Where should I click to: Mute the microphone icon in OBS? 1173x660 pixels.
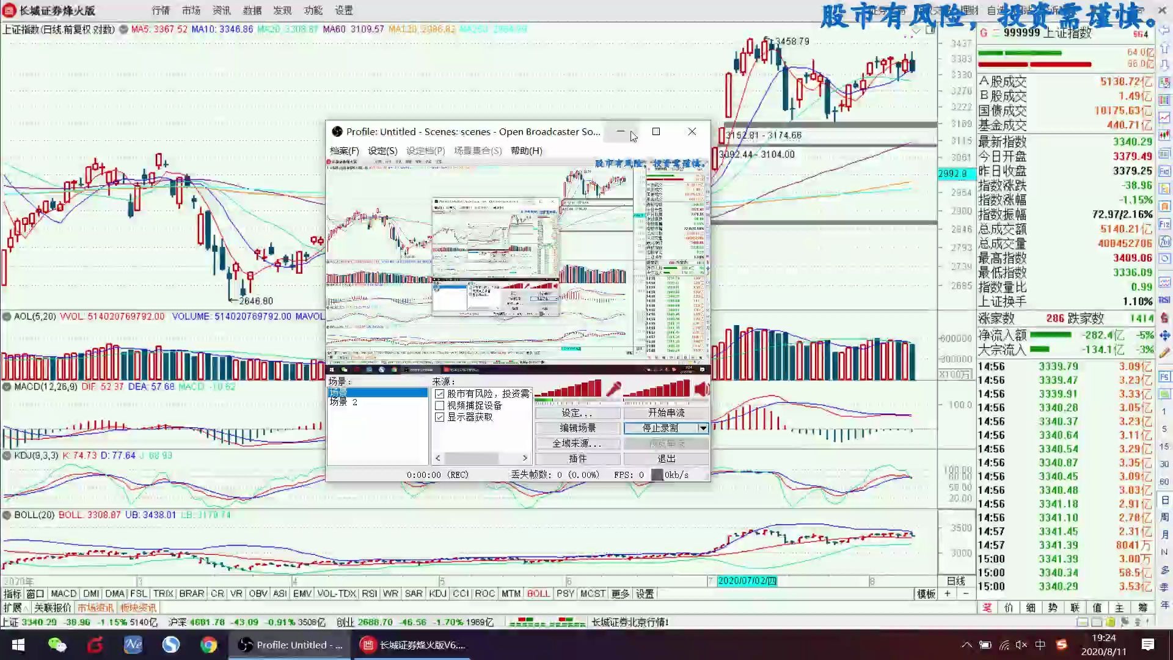coord(613,389)
